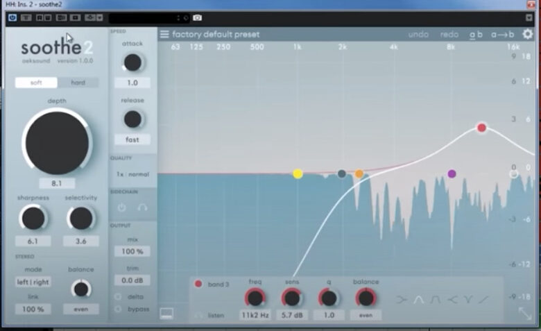This screenshot has height=331, width=541.
Task: Click the band balance even field
Action: click(x=366, y=315)
